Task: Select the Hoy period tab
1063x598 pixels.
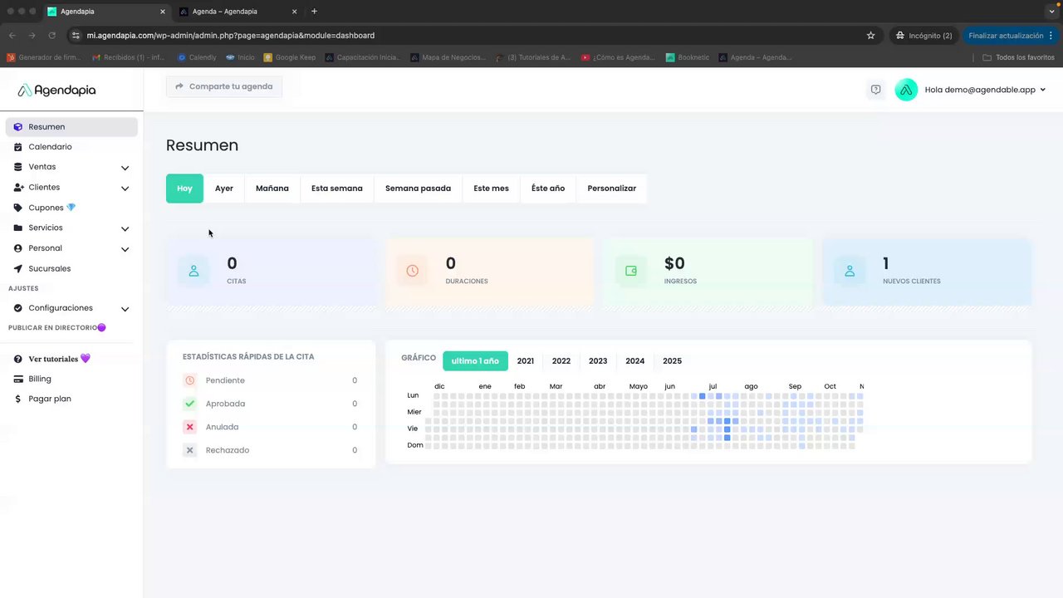Action: coord(184,189)
